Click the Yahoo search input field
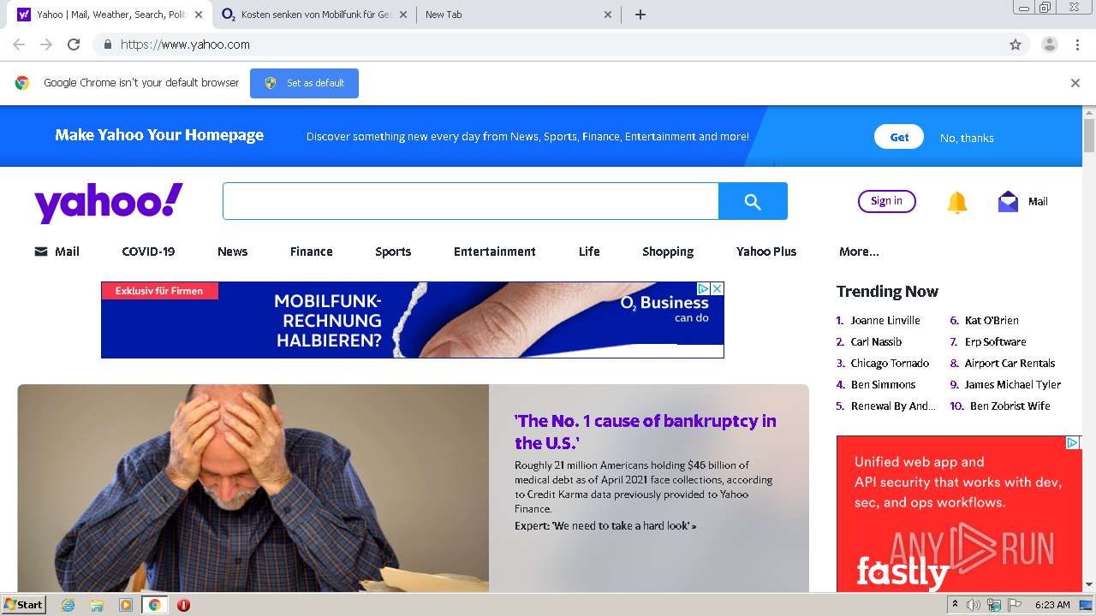Viewport: 1096px width, 616px height. (471, 201)
